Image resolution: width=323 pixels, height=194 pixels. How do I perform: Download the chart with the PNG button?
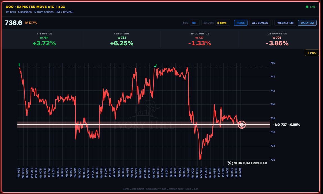(x=312, y=53)
